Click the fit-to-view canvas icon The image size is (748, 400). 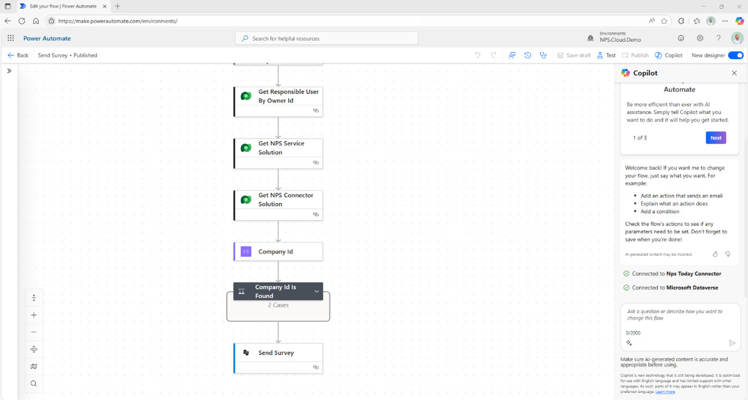coord(34,349)
